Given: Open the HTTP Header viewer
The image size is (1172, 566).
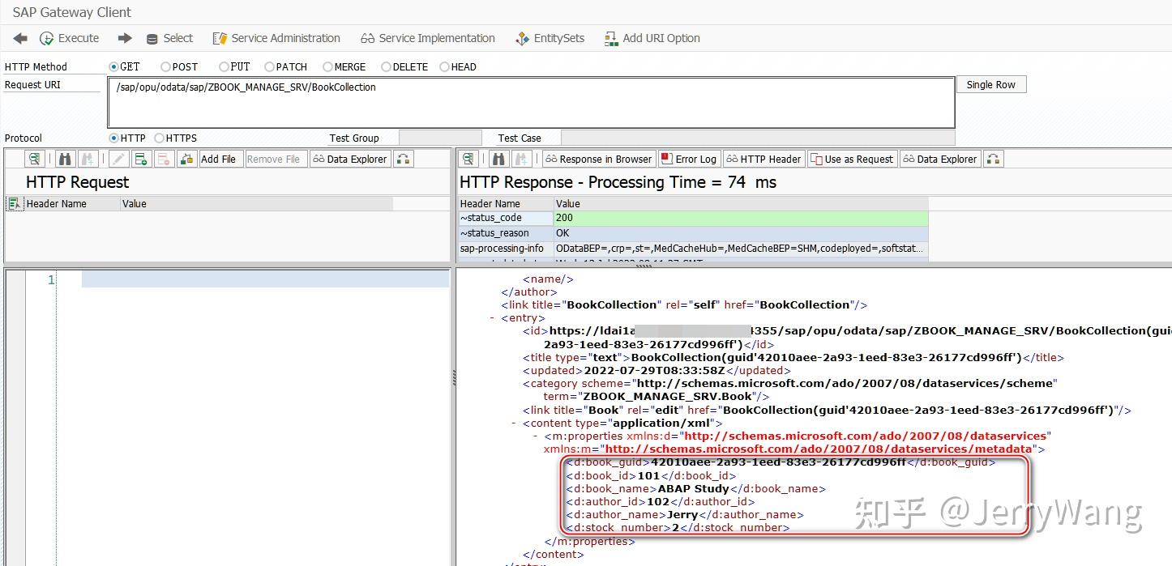Looking at the screenshot, I should click(763, 159).
